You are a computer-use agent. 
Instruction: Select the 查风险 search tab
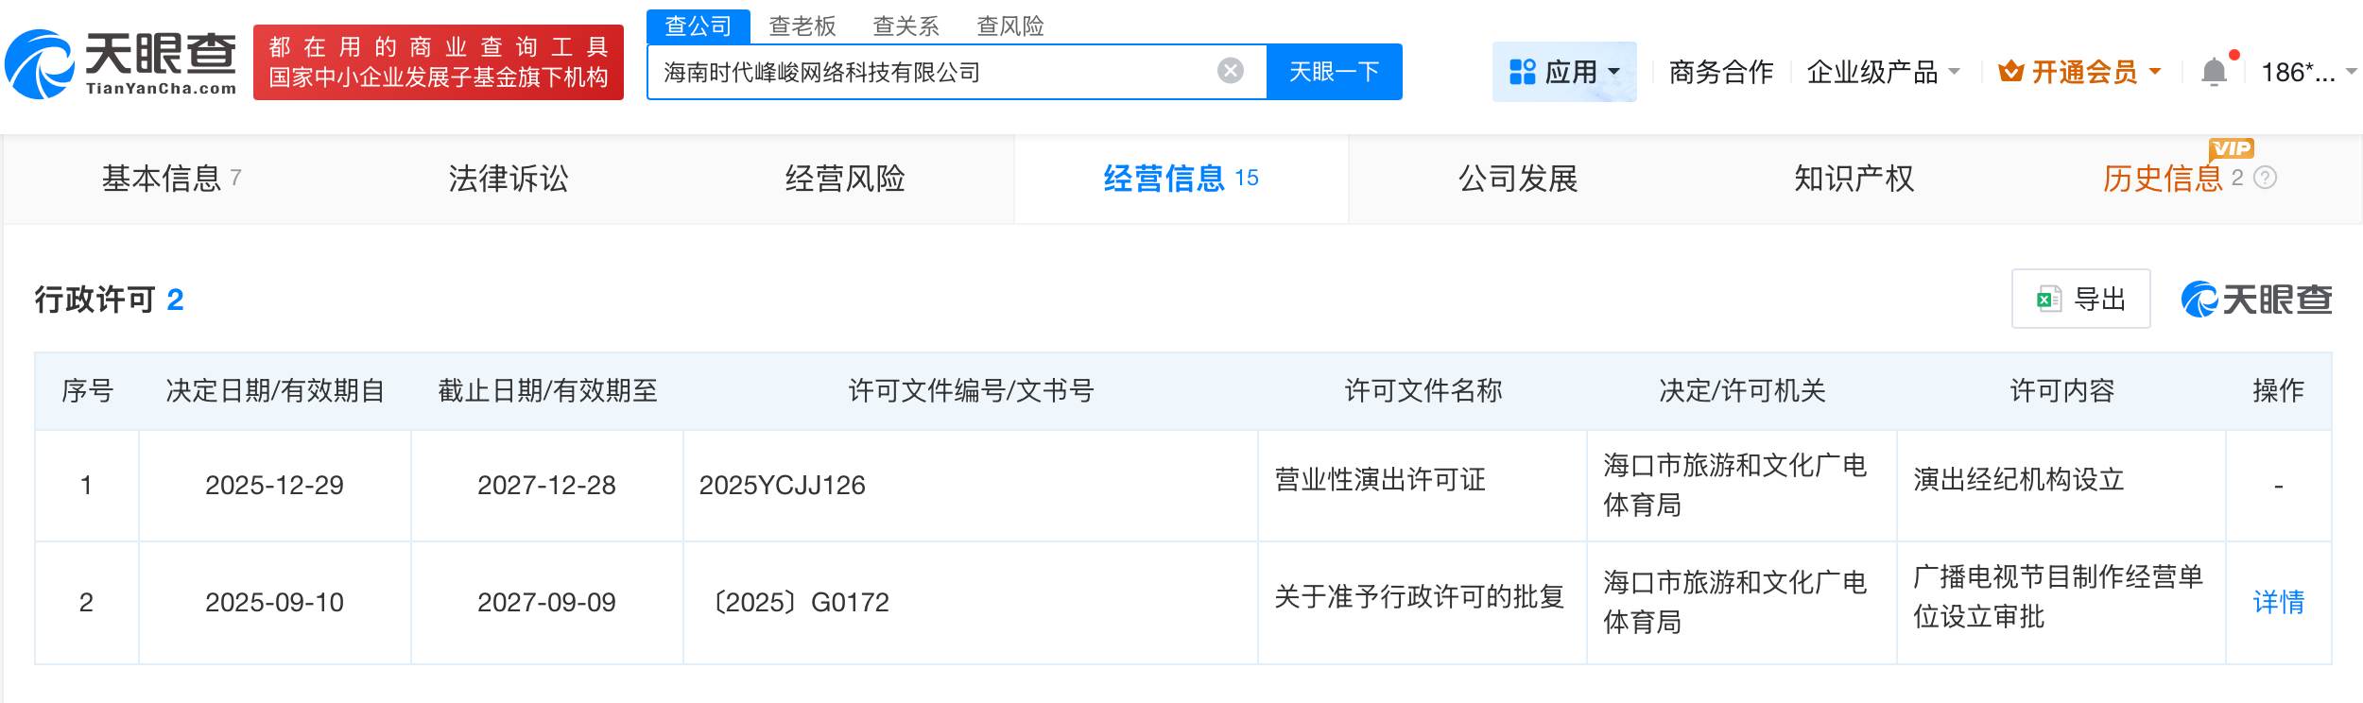click(x=1009, y=26)
